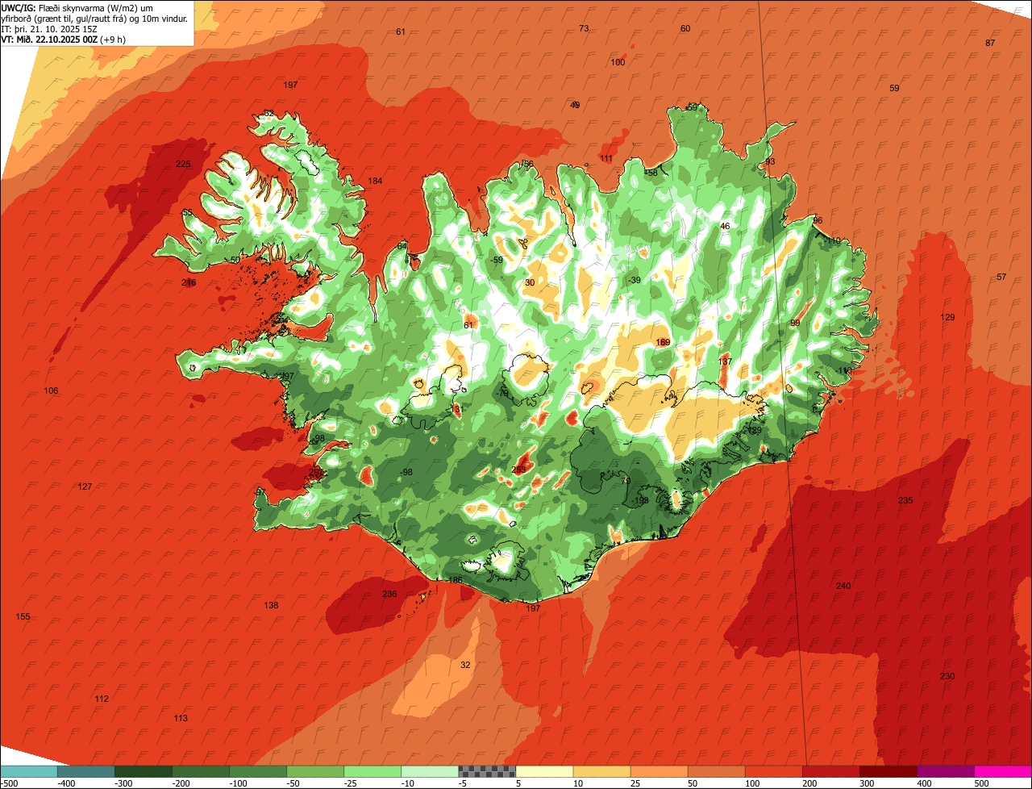Image resolution: width=1032 pixels, height=789 pixels.
Task: Click the map value '46' inland
Action: [725, 226]
